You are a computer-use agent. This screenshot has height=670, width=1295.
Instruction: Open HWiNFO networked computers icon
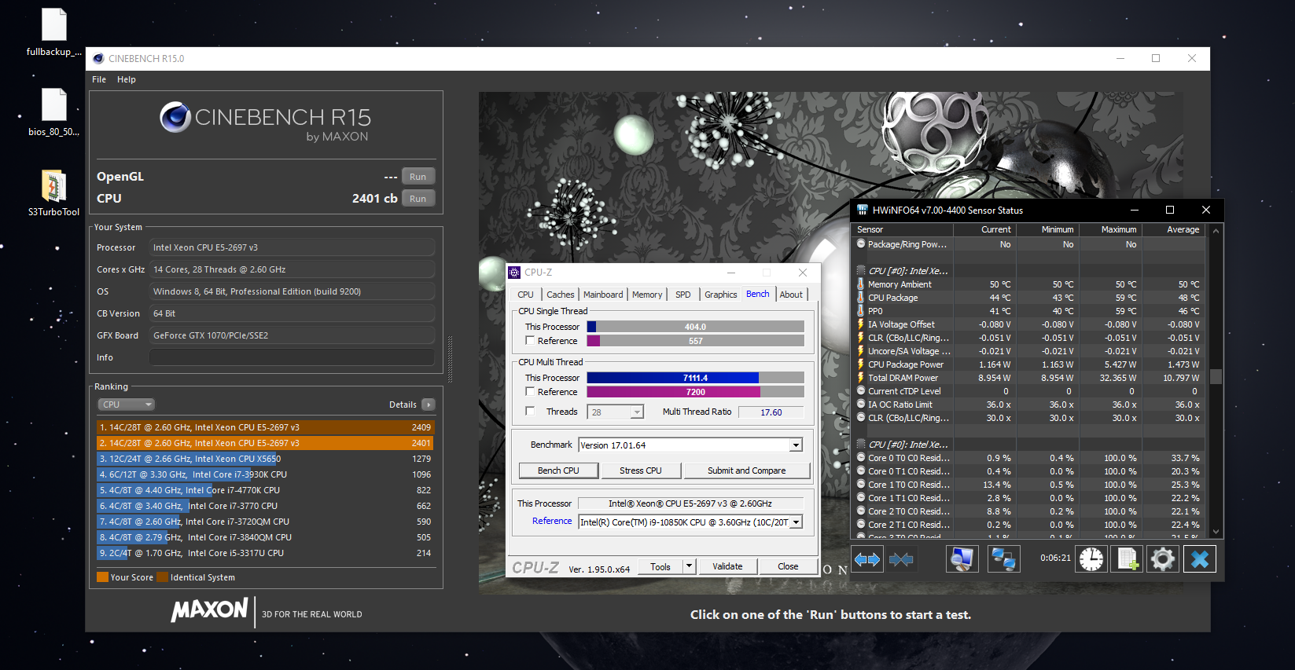1003,559
